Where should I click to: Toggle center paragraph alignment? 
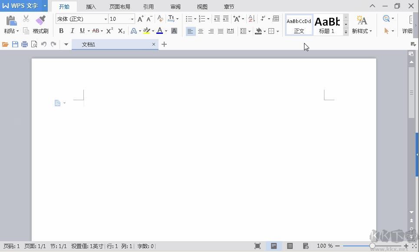click(201, 31)
